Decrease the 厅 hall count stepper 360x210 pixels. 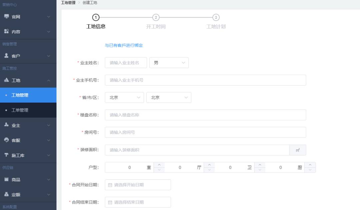pos(209,170)
